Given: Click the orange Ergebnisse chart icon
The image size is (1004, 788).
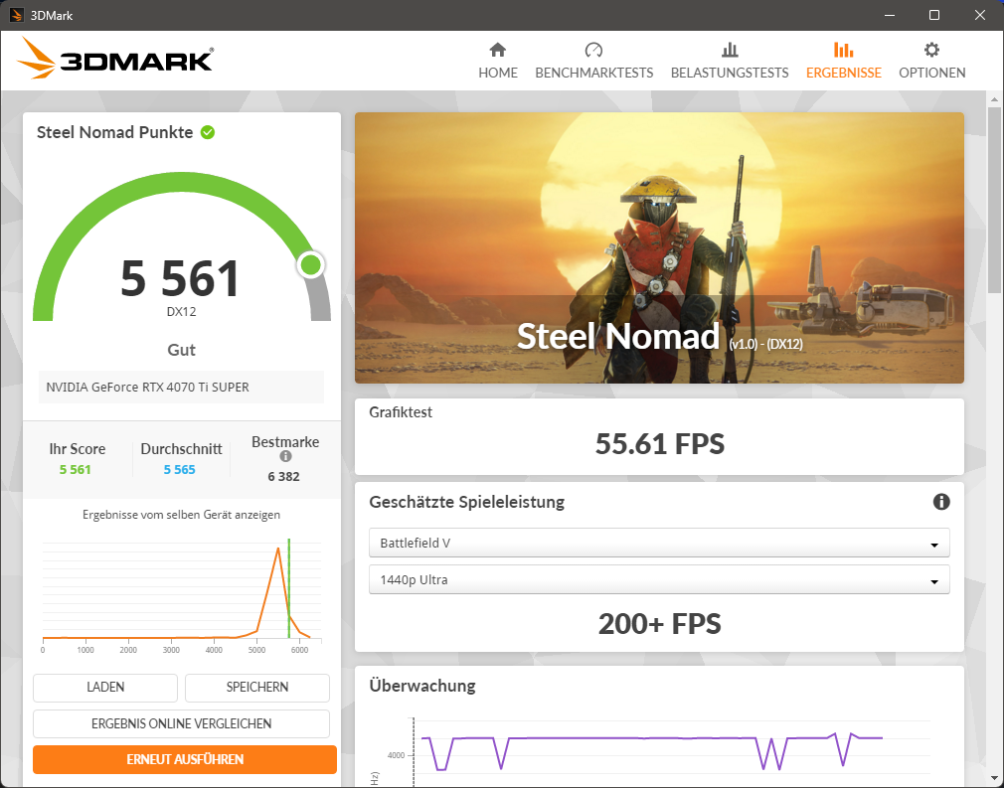Looking at the screenshot, I should coord(843,50).
